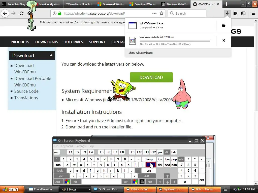Click the right arrow key on On-Screen Keyboard
The image size is (258, 193).
(x=174, y=182)
